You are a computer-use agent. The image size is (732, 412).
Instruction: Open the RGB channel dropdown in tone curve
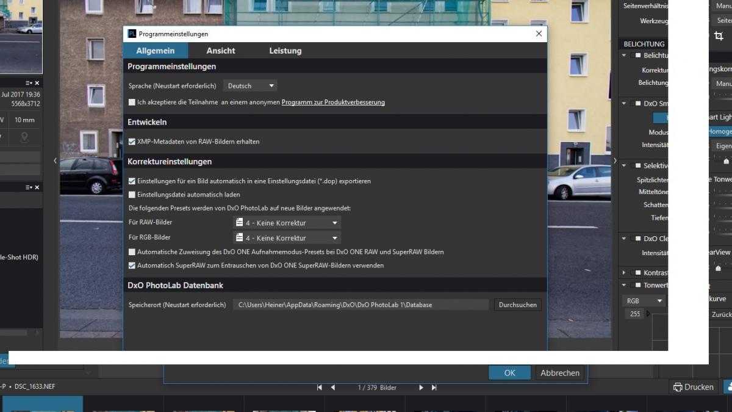(x=644, y=301)
